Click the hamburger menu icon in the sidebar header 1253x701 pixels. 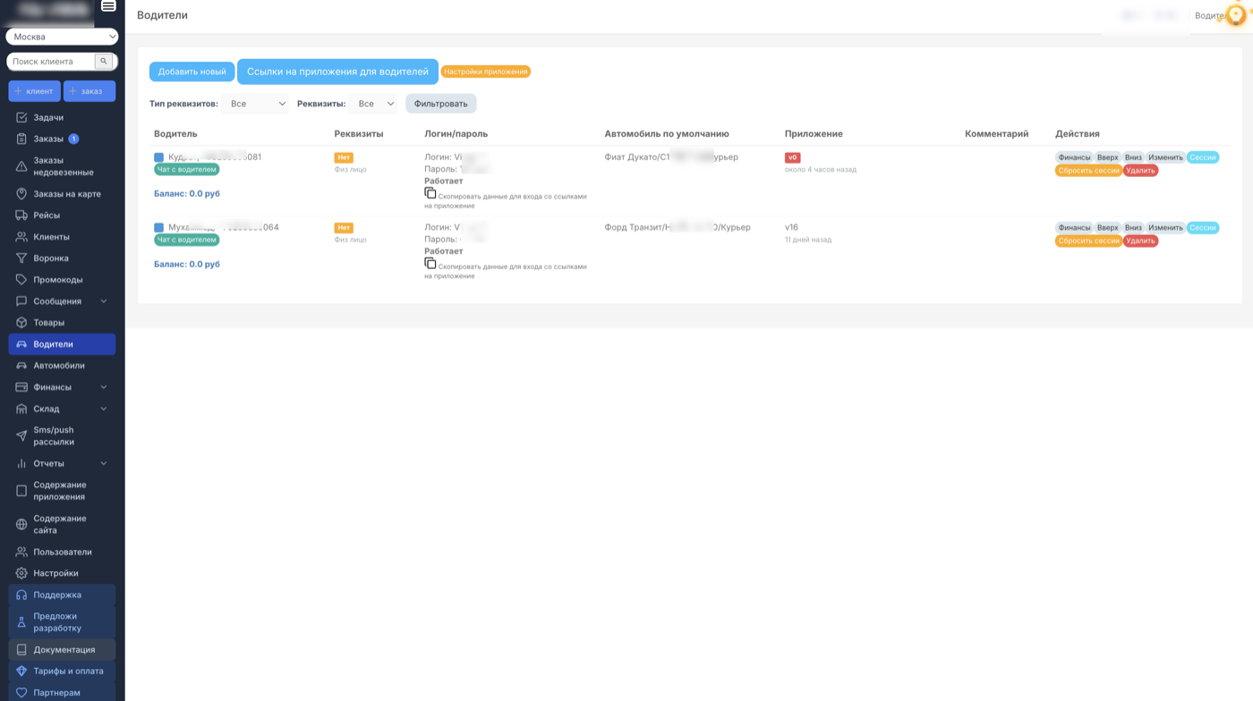(108, 6)
